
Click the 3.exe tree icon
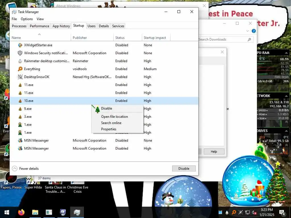[x=20, y=117]
